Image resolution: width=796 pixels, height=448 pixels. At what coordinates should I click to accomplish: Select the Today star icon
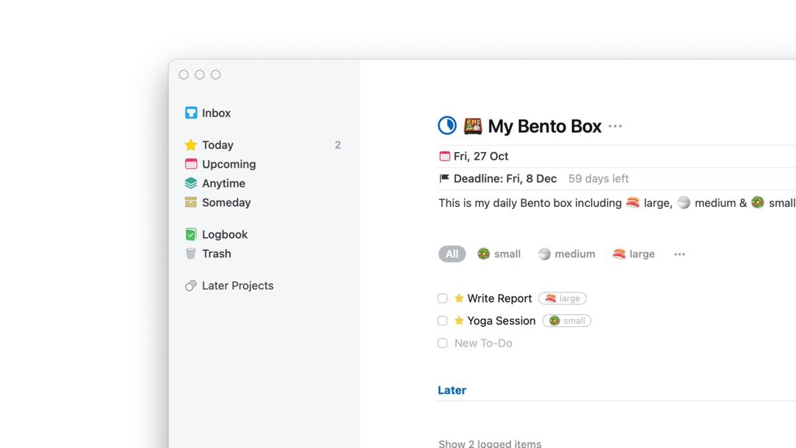pyautogui.click(x=191, y=145)
